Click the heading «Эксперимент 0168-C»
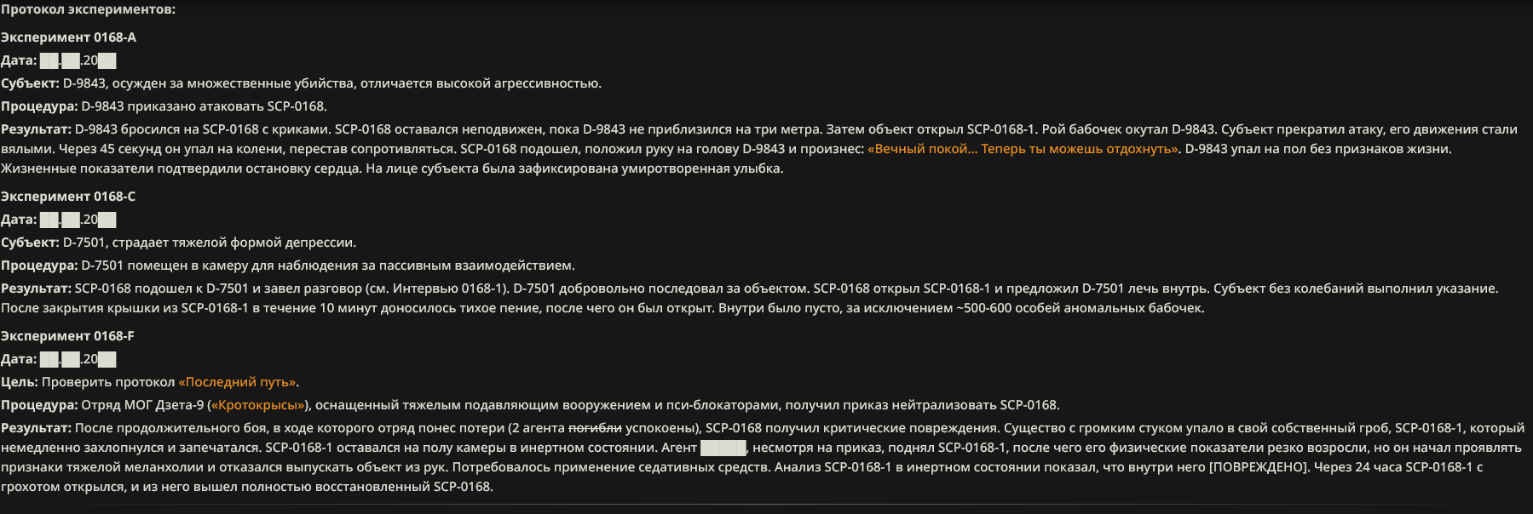The height and width of the screenshot is (514, 1533). (68, 197)
